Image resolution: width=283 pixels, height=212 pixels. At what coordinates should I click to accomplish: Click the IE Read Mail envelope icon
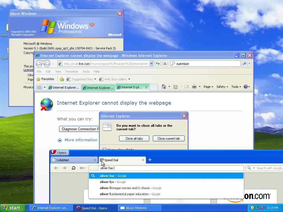[x=187, y=87]
